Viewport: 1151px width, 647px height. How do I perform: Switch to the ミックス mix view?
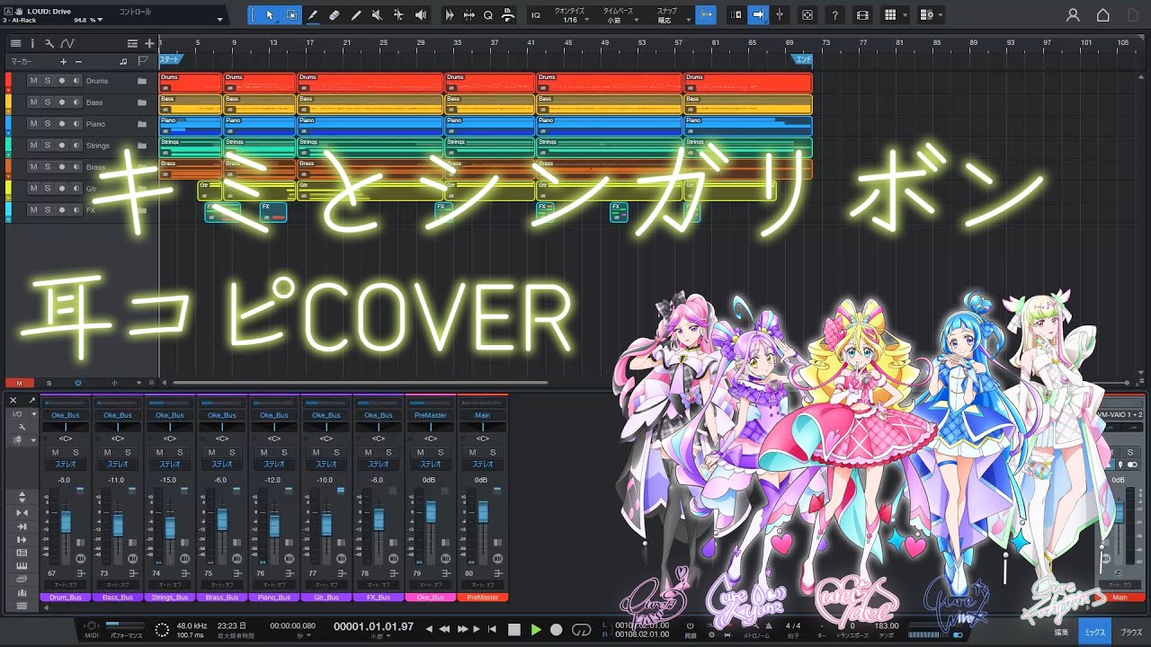(1094, 633)
